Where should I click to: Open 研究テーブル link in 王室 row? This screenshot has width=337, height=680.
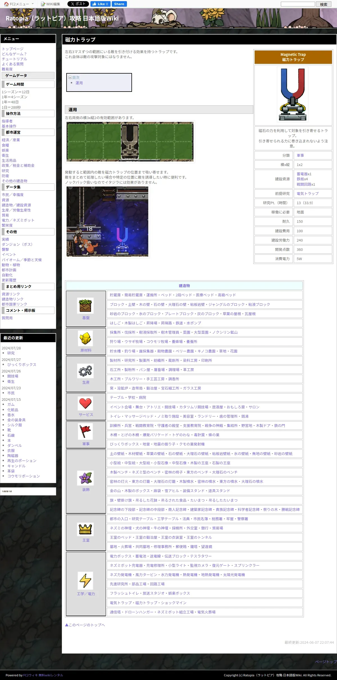(x=142, y=519)
